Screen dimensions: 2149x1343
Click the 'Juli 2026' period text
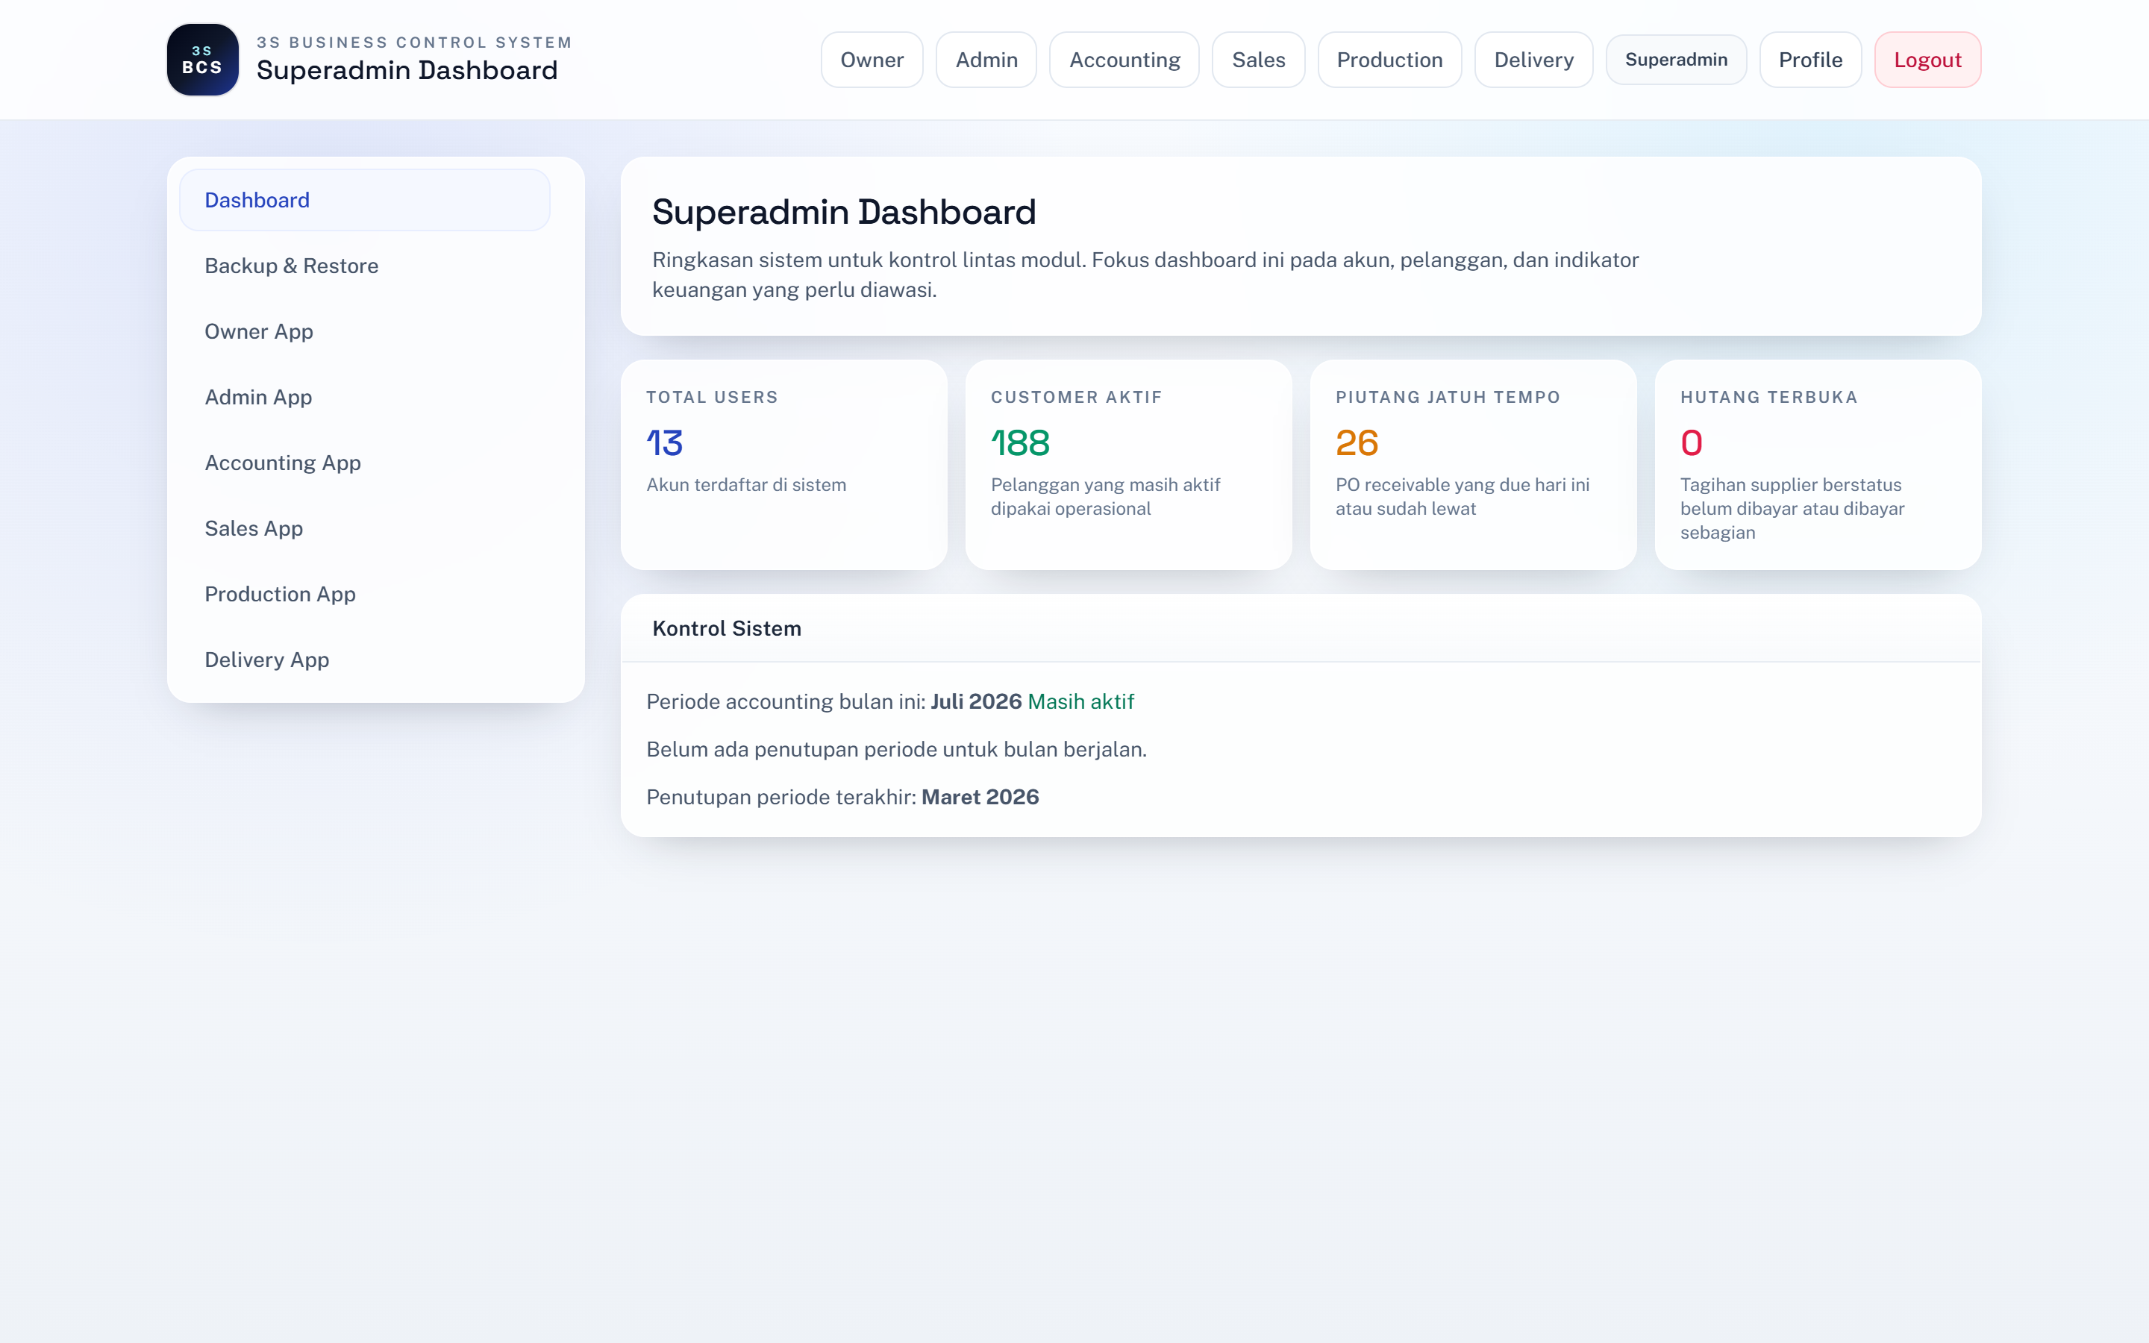click(x=976, y=701)
